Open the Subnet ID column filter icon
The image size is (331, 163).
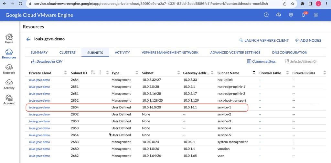(93, 73)
